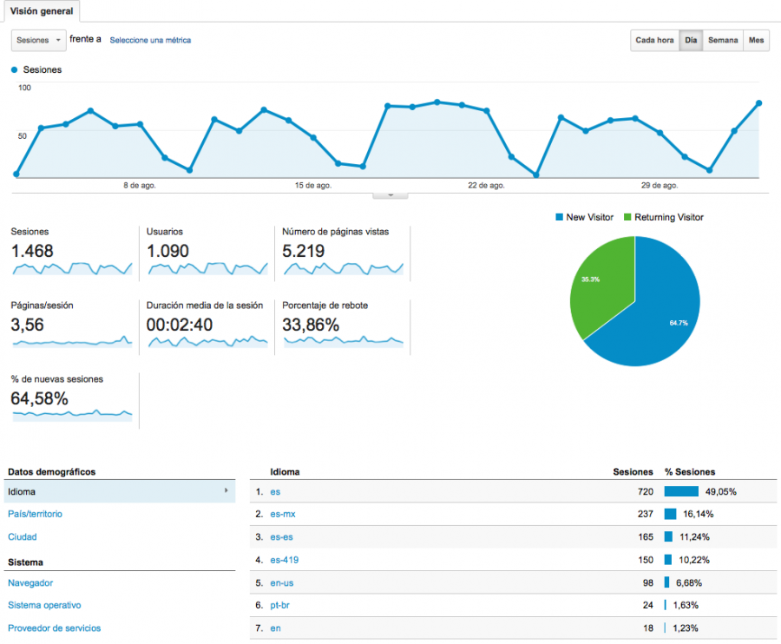Open the País/territorio report
The height and width of the screenshot is (644, 781).
[38, 514]
